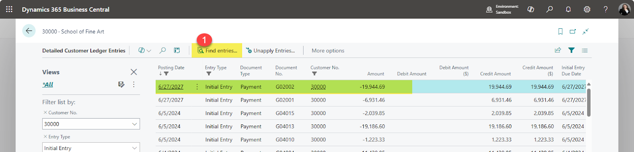Click the Dynamics 365 Business Central title

click(x=65, y=9)
